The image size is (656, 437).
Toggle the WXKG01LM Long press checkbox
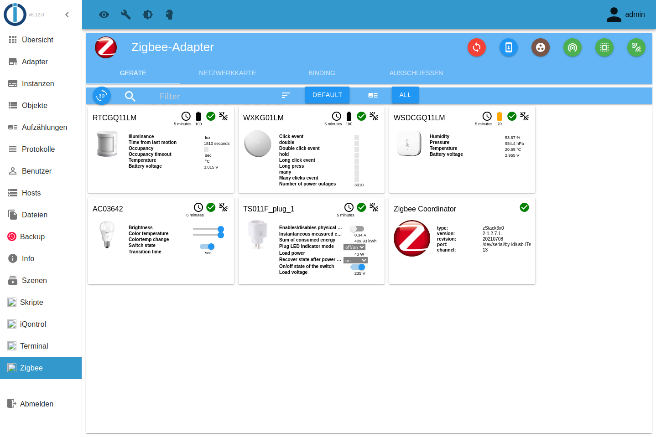pyautogui.click(x=357, y=167)
